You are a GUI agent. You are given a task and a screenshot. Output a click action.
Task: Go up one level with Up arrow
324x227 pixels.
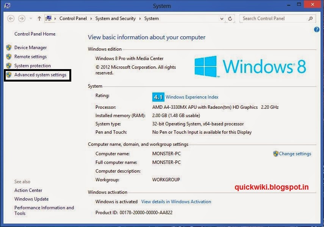click(39, 19)
